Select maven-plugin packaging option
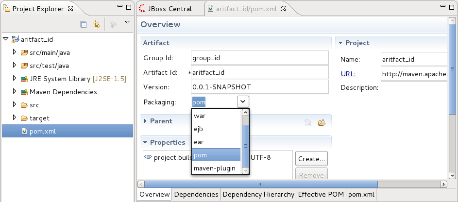The width and height of the screenshot is (458, 202). tap(216, 168)
